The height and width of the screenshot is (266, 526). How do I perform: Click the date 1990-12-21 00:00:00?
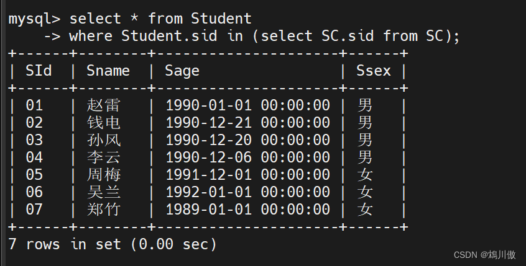[x=247, y=122]
